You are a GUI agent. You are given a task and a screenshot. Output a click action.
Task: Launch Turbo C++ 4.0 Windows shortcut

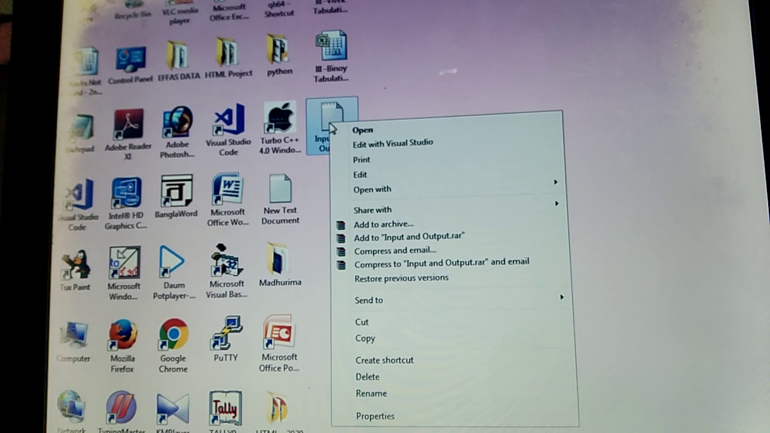pyautogui.click(x=280, y=127)
